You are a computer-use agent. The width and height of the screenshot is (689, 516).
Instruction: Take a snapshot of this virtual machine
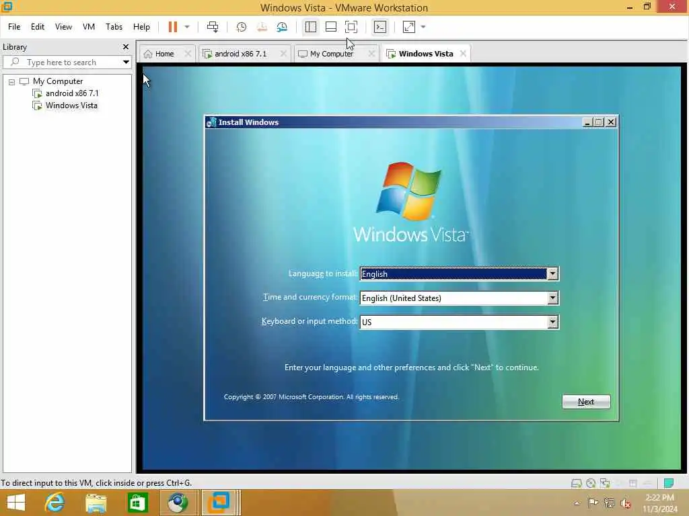pos(242,27)
